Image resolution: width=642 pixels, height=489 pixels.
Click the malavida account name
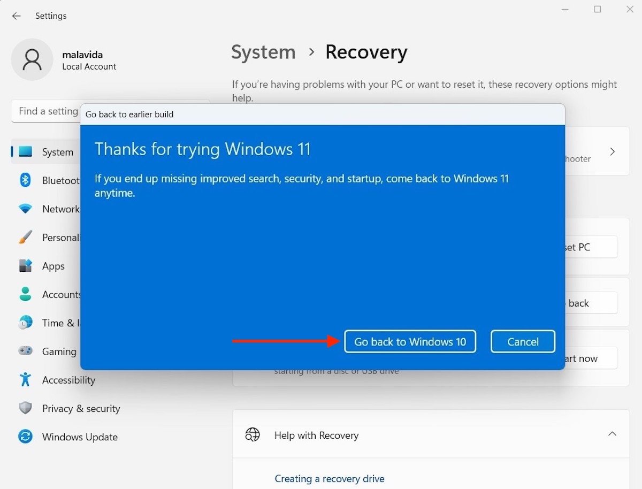tap(82, 55)
